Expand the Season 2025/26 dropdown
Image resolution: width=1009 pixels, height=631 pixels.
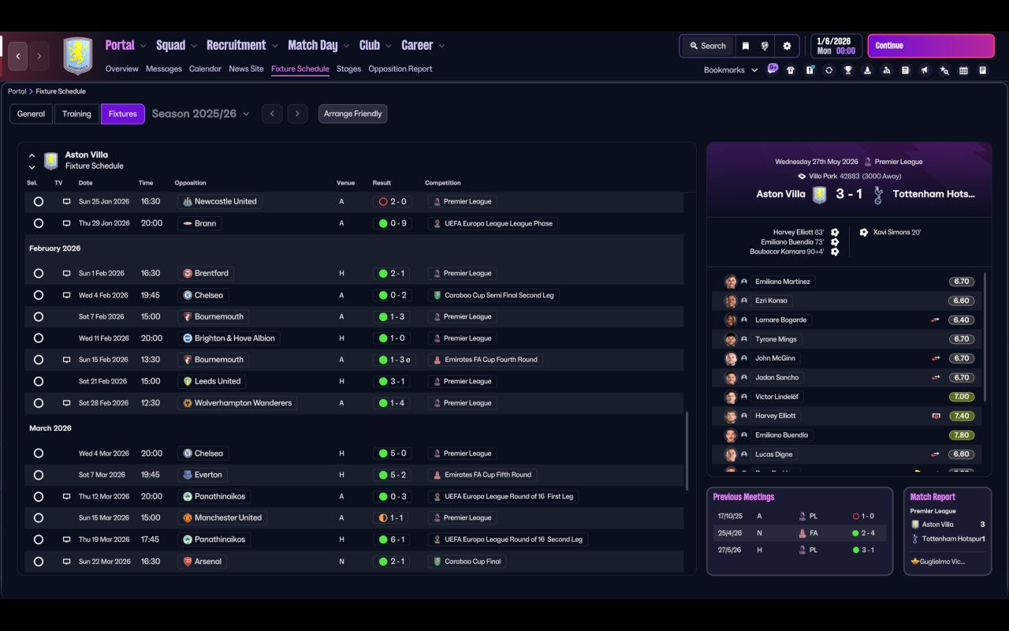[201, 114]
